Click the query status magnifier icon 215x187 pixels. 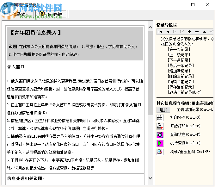click(x=160, y=135)
